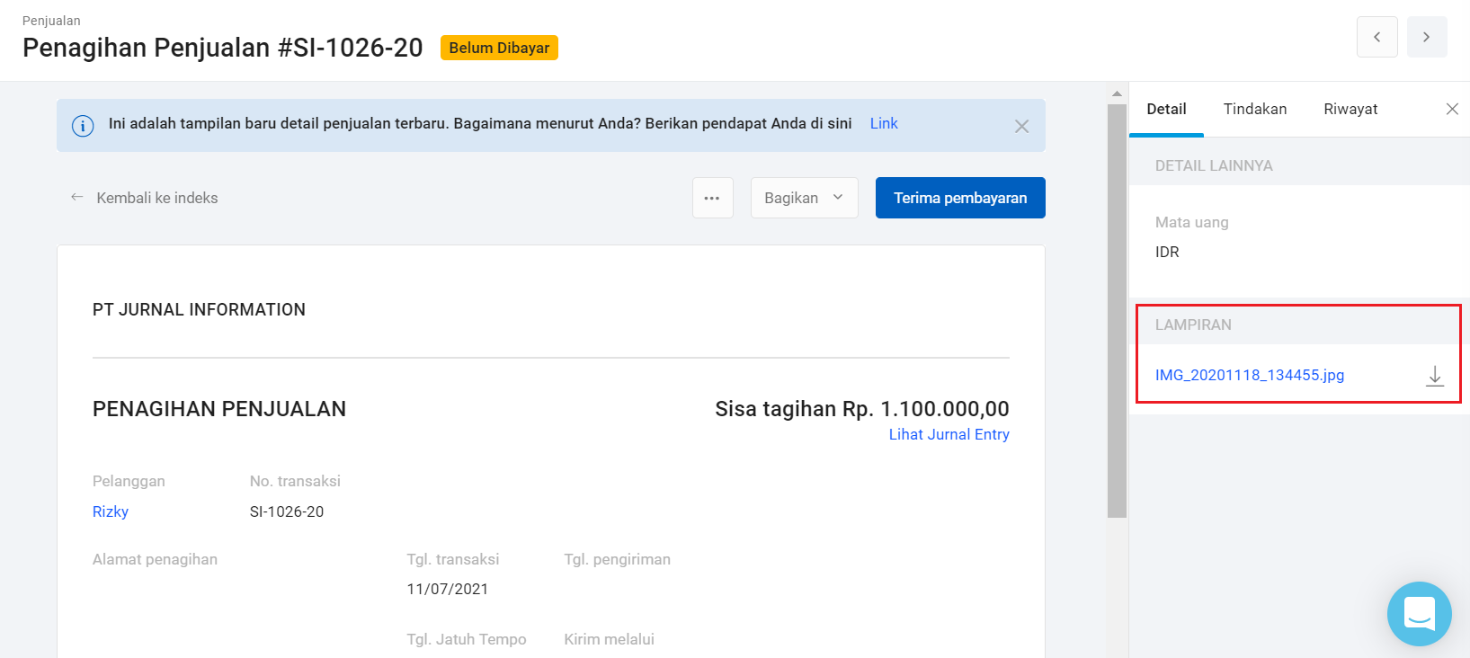Click the invoice vertical scrollbar thumb
The image size is (1470, 658).
[x=1117, y=310]
